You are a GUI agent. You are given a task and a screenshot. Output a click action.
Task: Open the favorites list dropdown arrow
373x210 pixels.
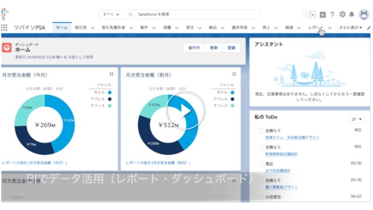pyautogui.click(x=313, y=15)
